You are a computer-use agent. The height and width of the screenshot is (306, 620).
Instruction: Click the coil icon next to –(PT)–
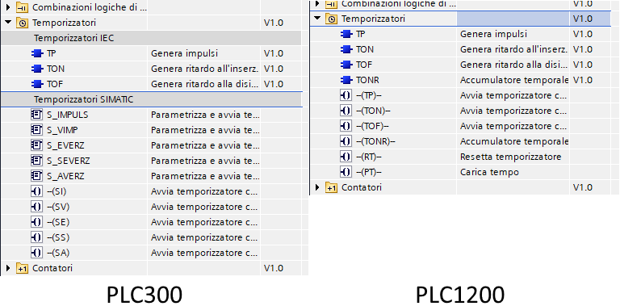pyautogui.click(x=346, y=172)
